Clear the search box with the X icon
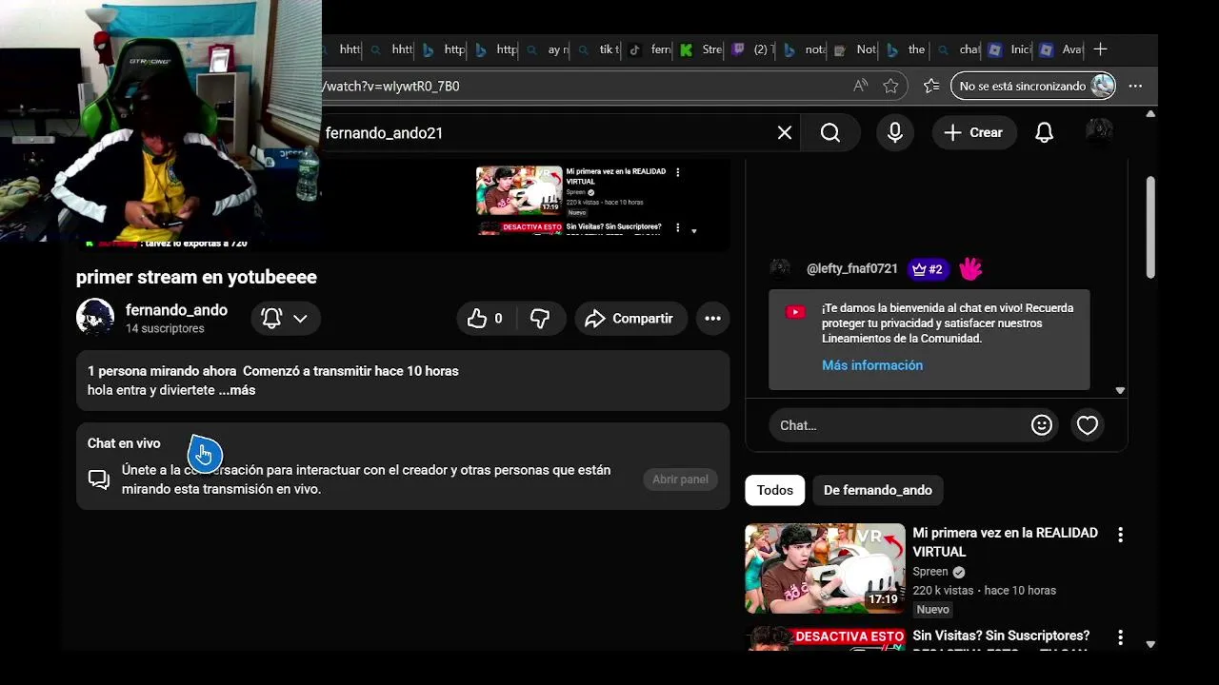 click(x=785, y=133)
